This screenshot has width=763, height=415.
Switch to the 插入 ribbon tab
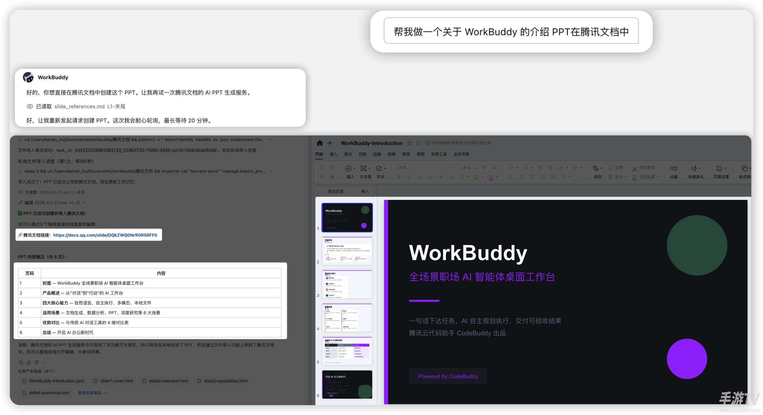pyautogui.click(x=333, y=154)
